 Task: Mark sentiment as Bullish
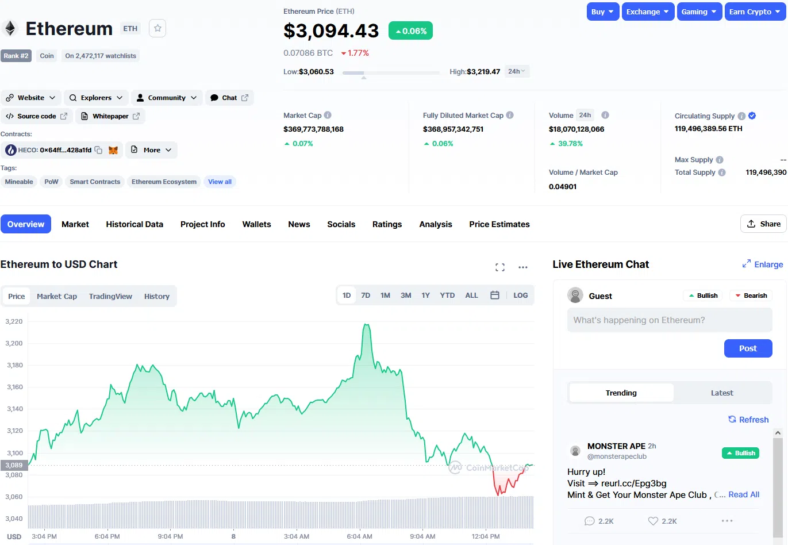704,295
